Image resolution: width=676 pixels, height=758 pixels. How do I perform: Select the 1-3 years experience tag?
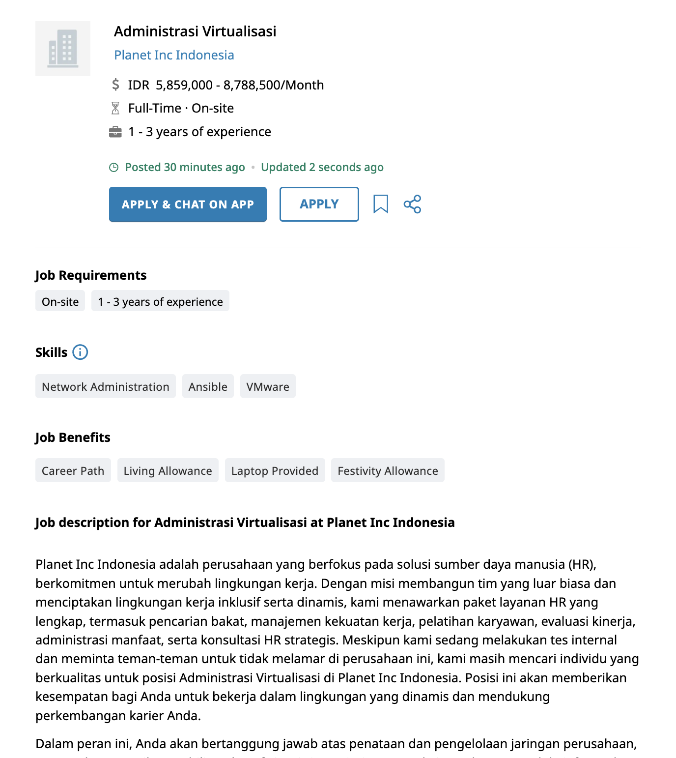160,301
